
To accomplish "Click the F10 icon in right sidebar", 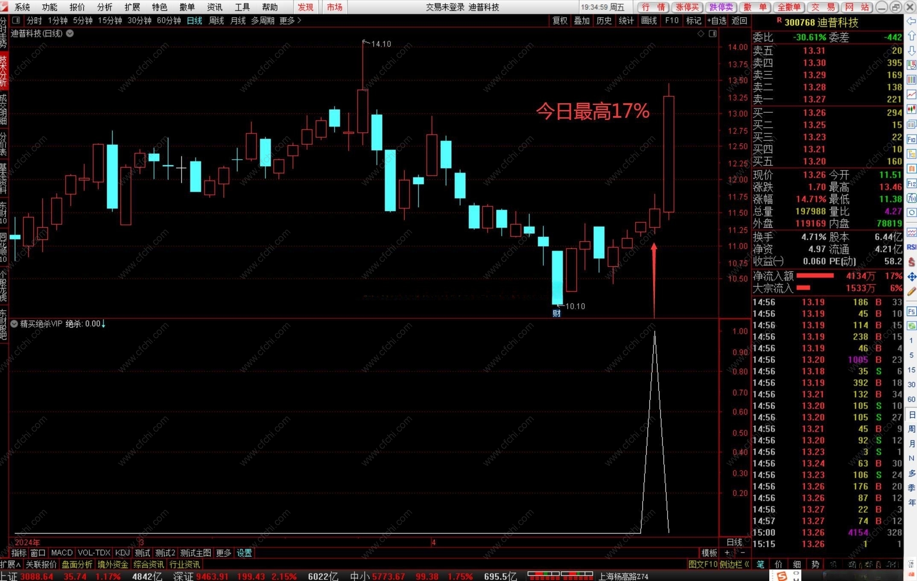I will [x=911, y=139].
